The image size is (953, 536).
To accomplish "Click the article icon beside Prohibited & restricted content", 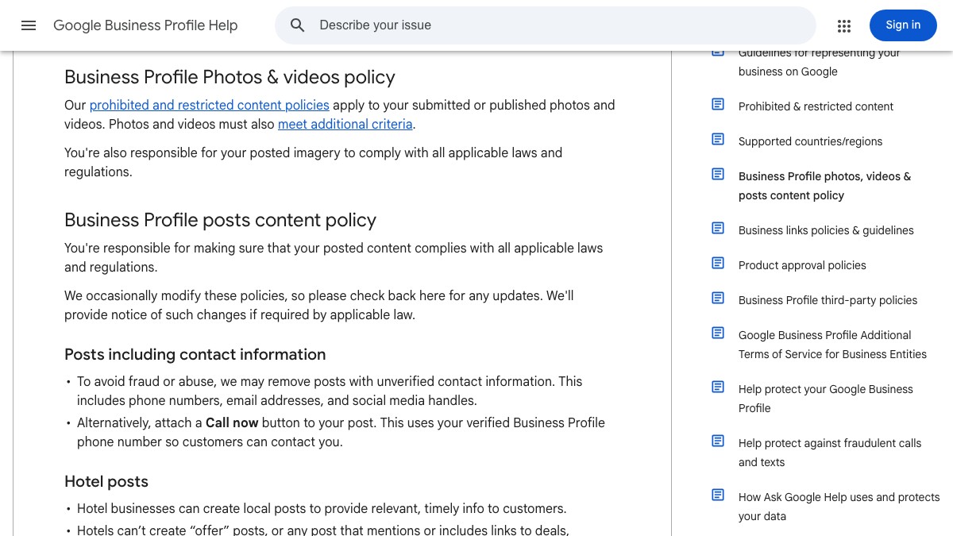I will click(x=718, y=104).
